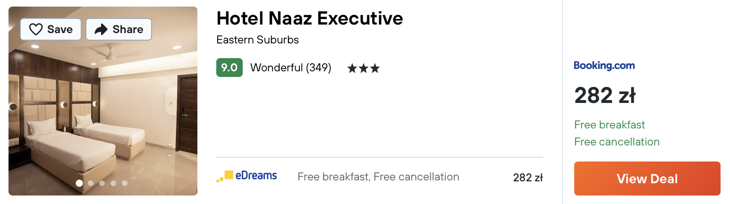Click the green 9.0 rating badge

[229, 68]
